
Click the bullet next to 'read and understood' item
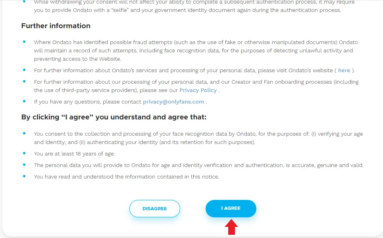coord(25,177)
